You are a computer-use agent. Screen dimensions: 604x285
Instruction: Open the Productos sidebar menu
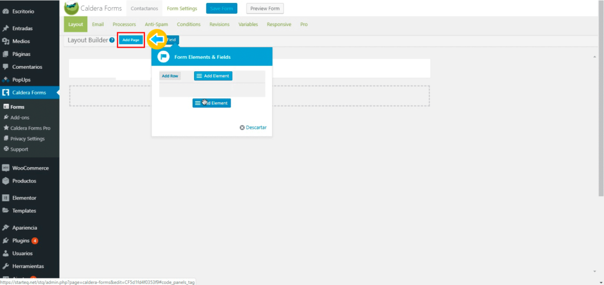24,181
